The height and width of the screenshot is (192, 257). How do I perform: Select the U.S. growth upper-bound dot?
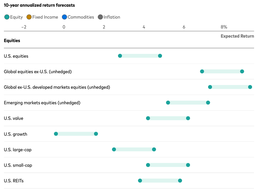96,134
